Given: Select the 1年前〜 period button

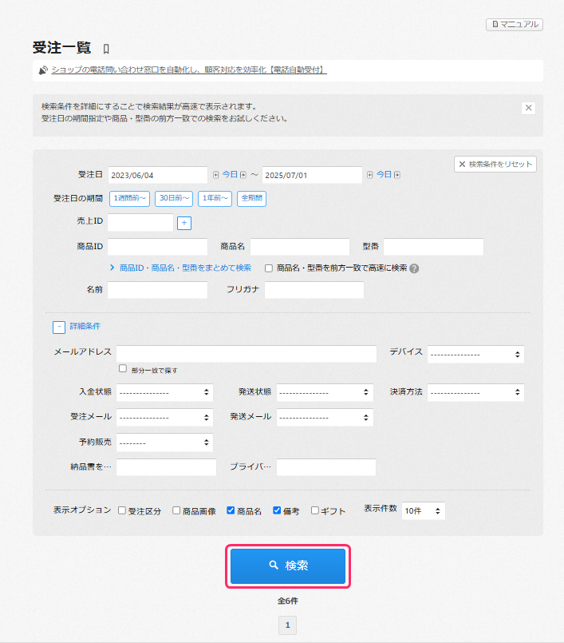Looking at the screenshot, I should point(215,198).
